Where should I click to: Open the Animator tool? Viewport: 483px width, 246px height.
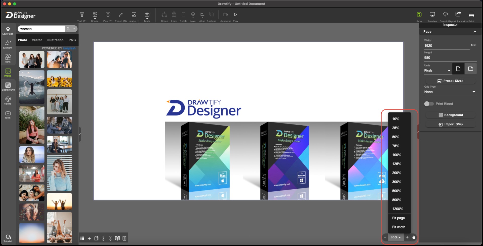(x=226, y=17)
